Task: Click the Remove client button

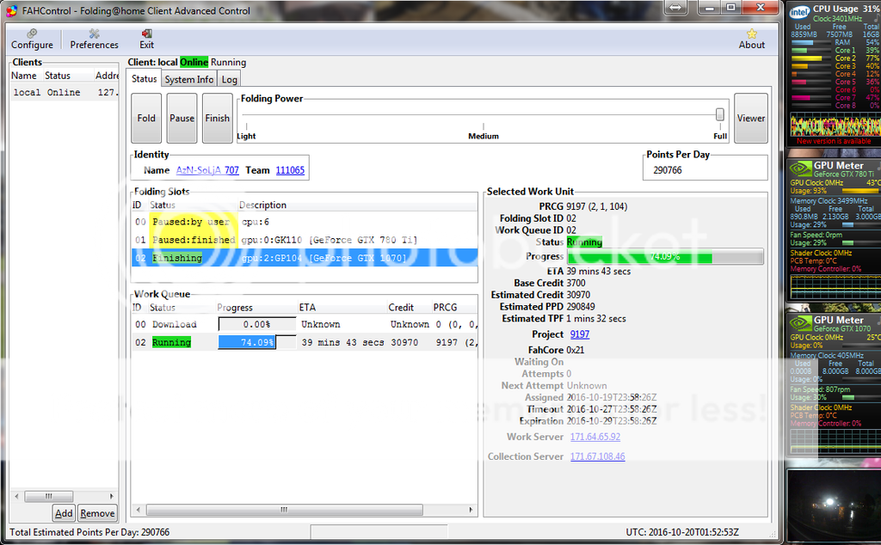Action: pos(97,513)
